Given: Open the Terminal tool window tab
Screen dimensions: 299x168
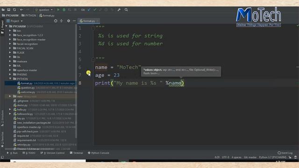Looking at the screenshot, I should coord(76,153).
